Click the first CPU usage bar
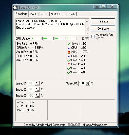Screen dimensions: 129x135 [36, 38]
